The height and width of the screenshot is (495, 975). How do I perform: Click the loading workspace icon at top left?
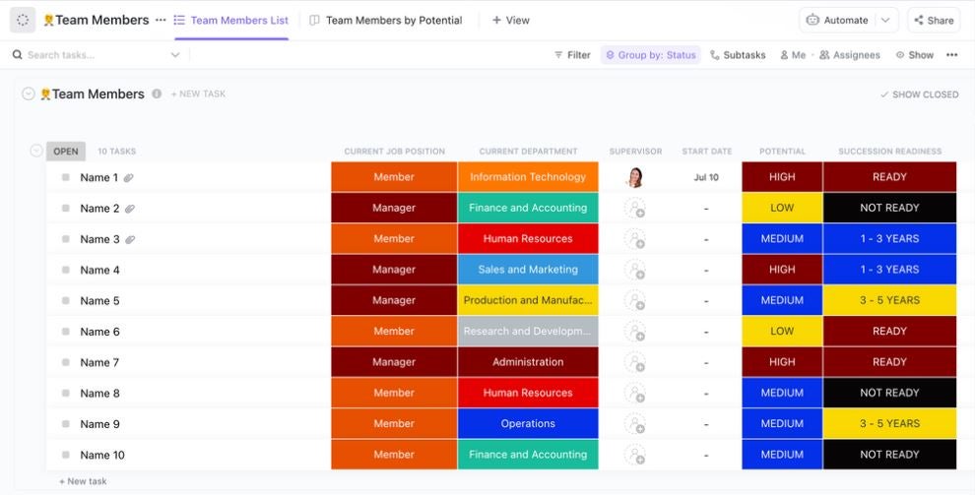(23, 20)
